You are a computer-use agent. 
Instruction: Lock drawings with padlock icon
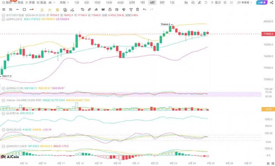[110, 10]
